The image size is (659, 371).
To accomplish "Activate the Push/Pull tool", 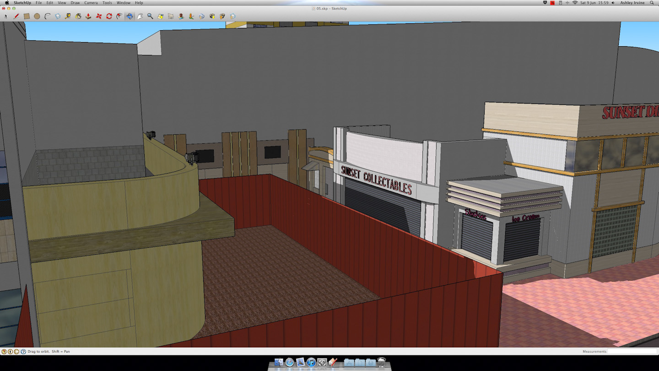I will 88,16.
